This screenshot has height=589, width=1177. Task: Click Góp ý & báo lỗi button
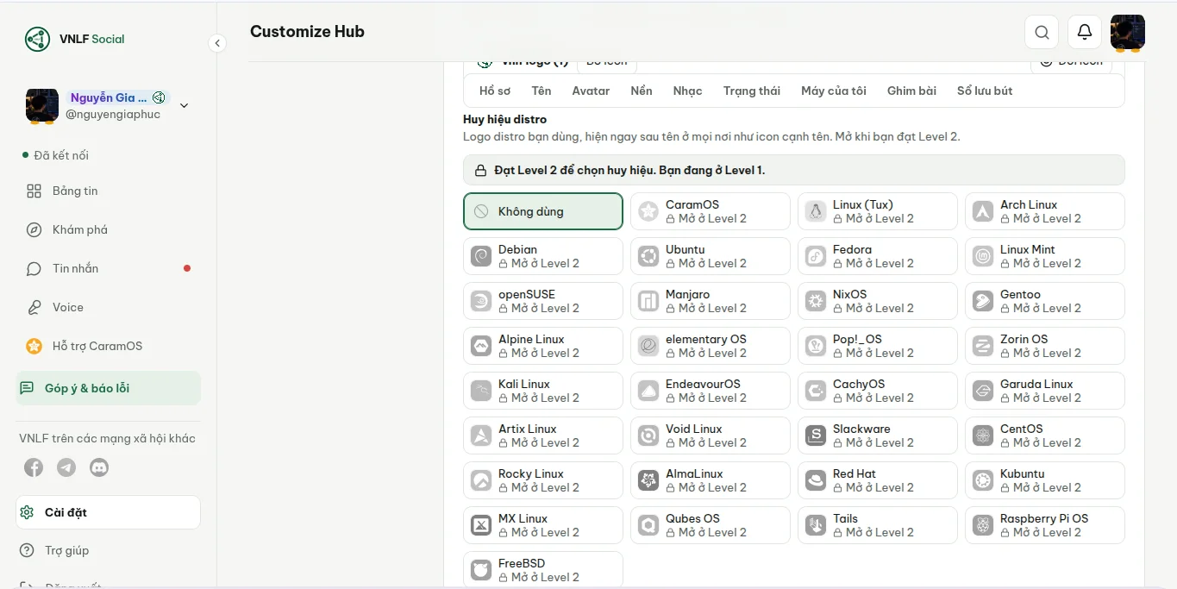pos(109,388)
